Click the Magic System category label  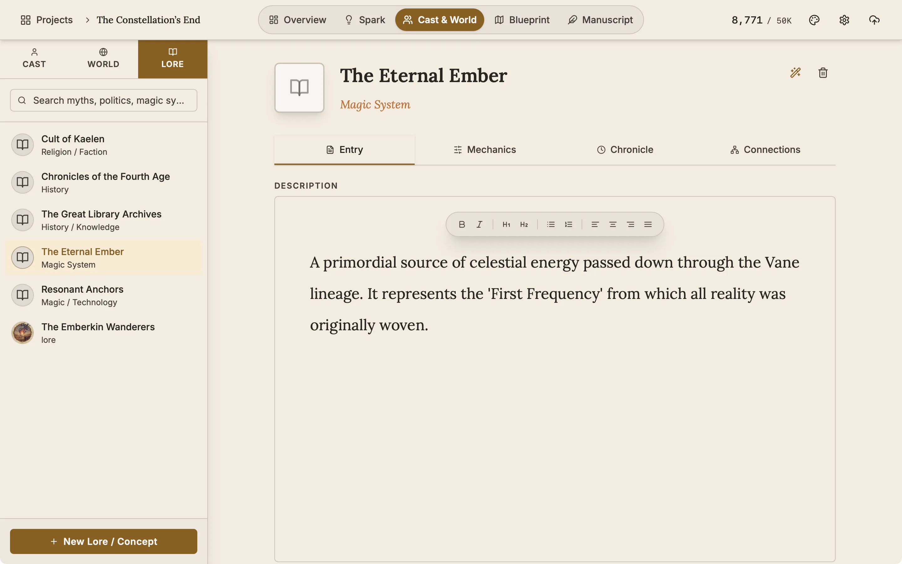click(x=375, y=105)
